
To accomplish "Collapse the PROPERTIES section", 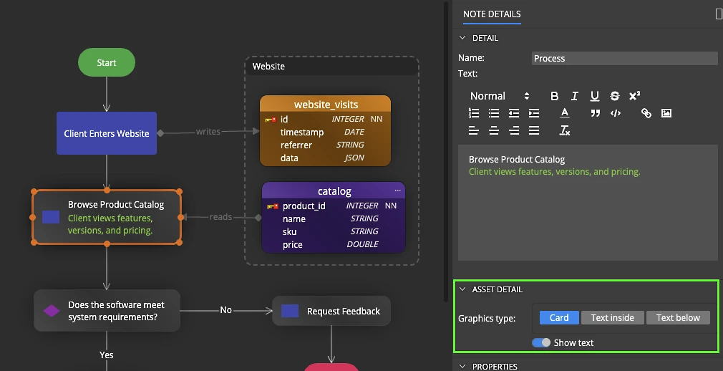I will coord(462,367).
